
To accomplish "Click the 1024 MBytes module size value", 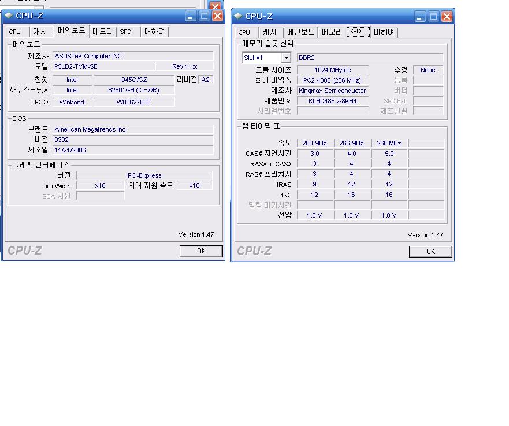I will 333,70.
